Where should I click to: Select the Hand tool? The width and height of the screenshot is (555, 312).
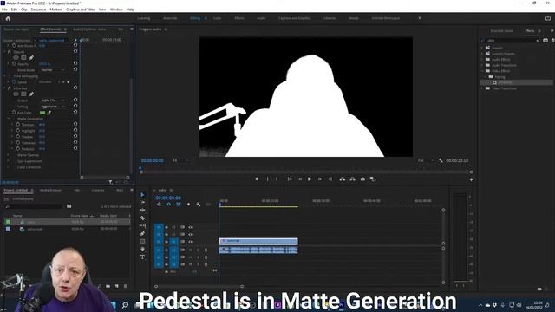[x=142, y=249]
